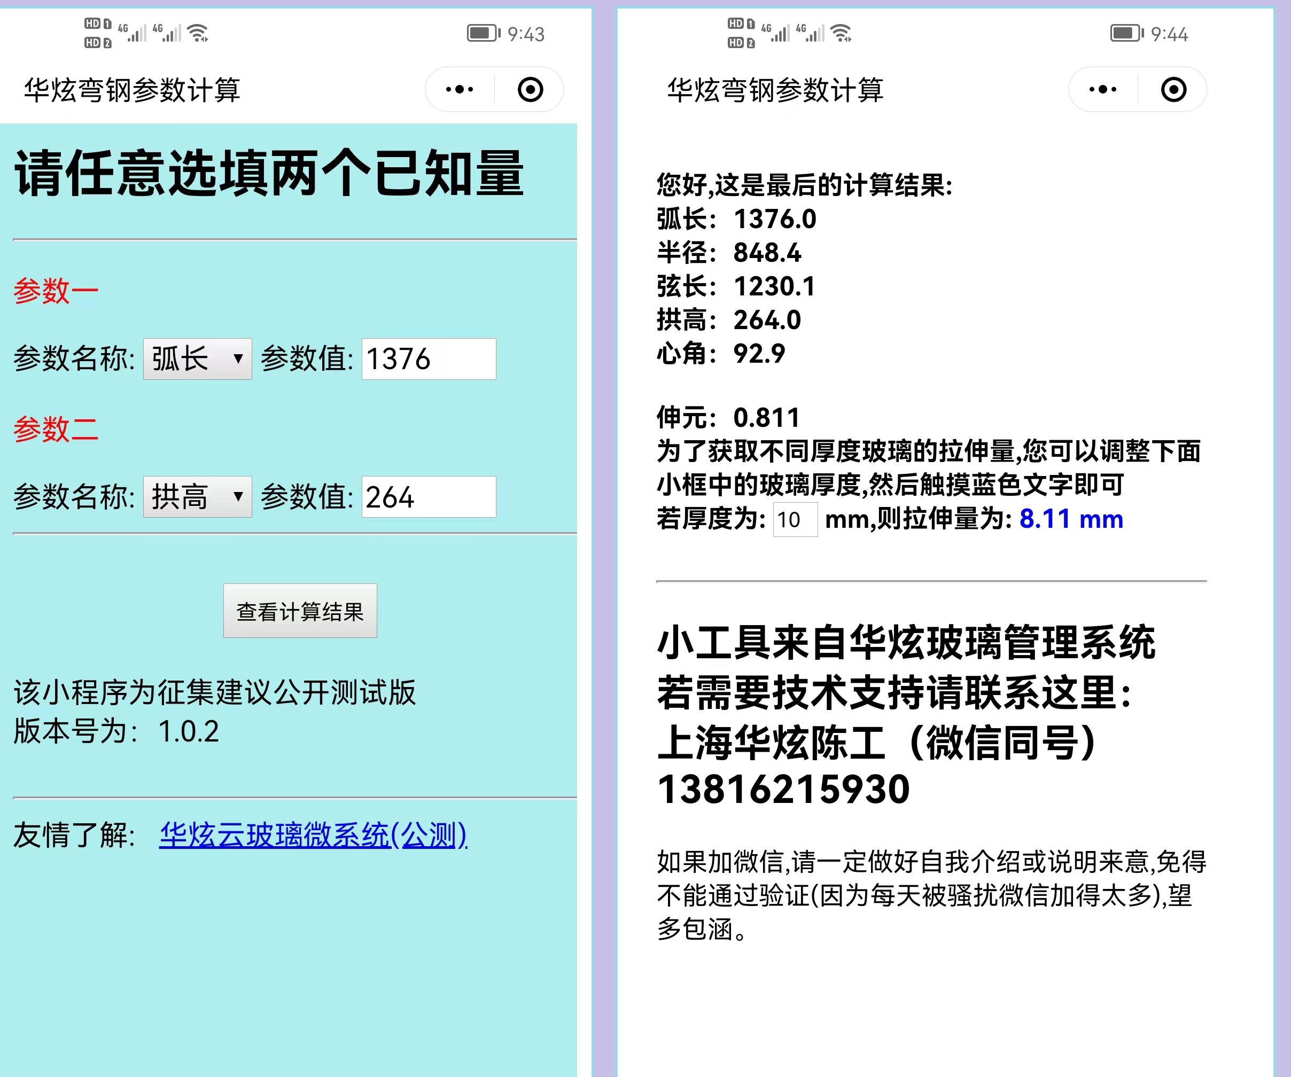
Task: Click the parameter value field containing 264
Action: tap(429, 497)
